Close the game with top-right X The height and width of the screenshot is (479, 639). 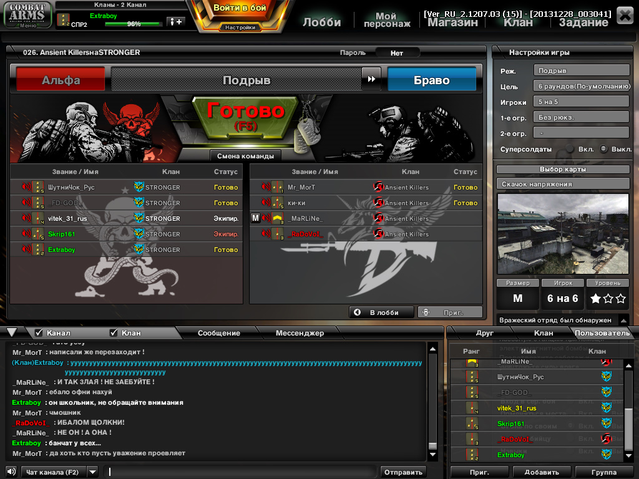pyautogui.click(x=625, y=16)
